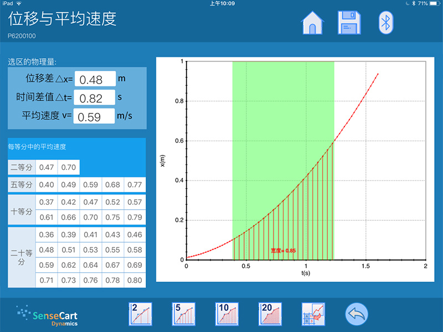Select the 0.73 cell in 二十等分 table
This screenshot has width=443, height=332.
[x=69, y=281]
